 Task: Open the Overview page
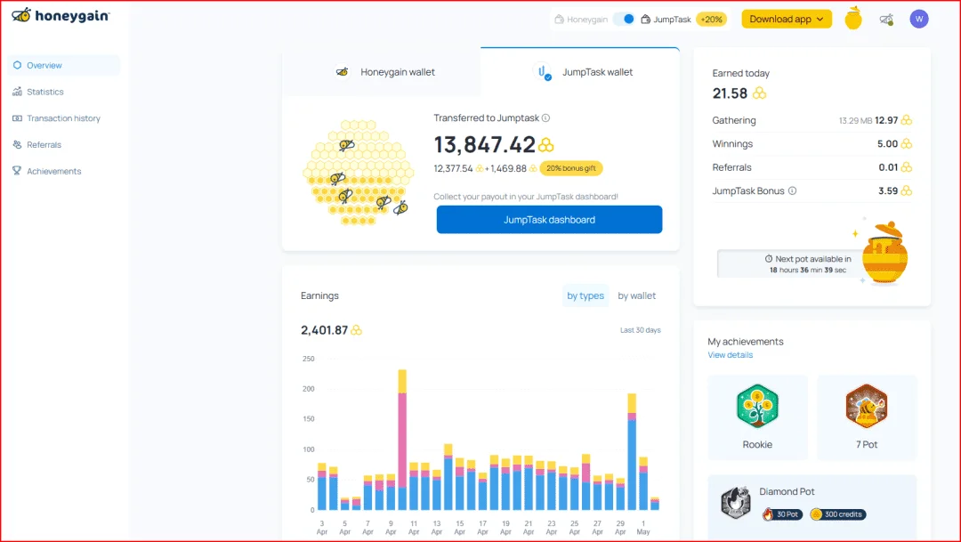click(64, 65)
